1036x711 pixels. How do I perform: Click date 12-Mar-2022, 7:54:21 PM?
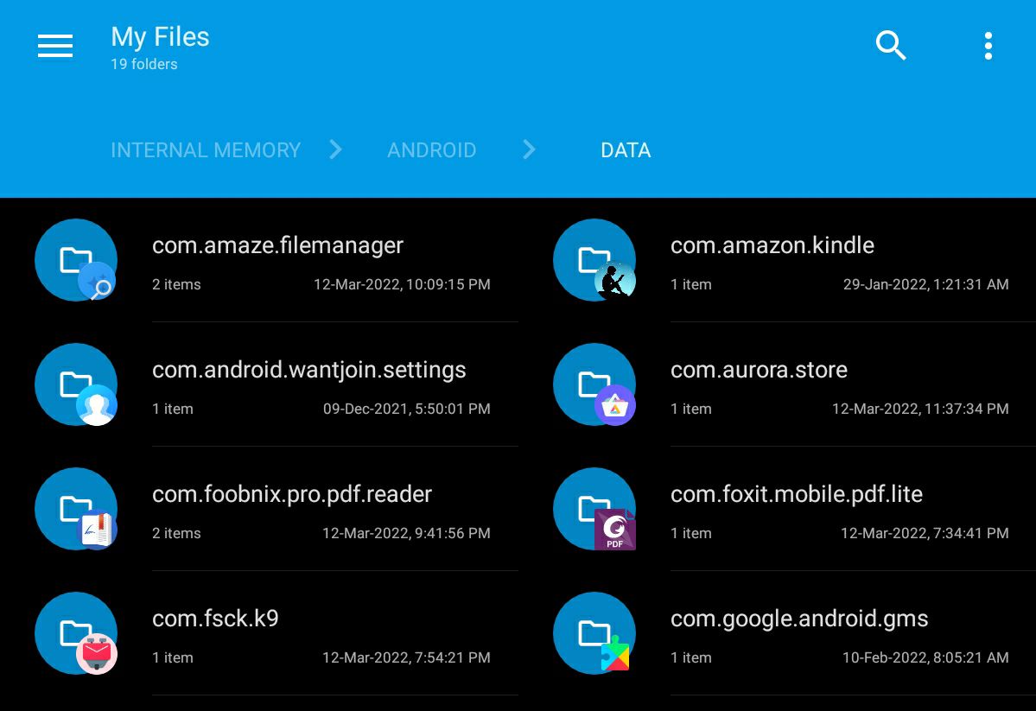(x=406, y=657)
